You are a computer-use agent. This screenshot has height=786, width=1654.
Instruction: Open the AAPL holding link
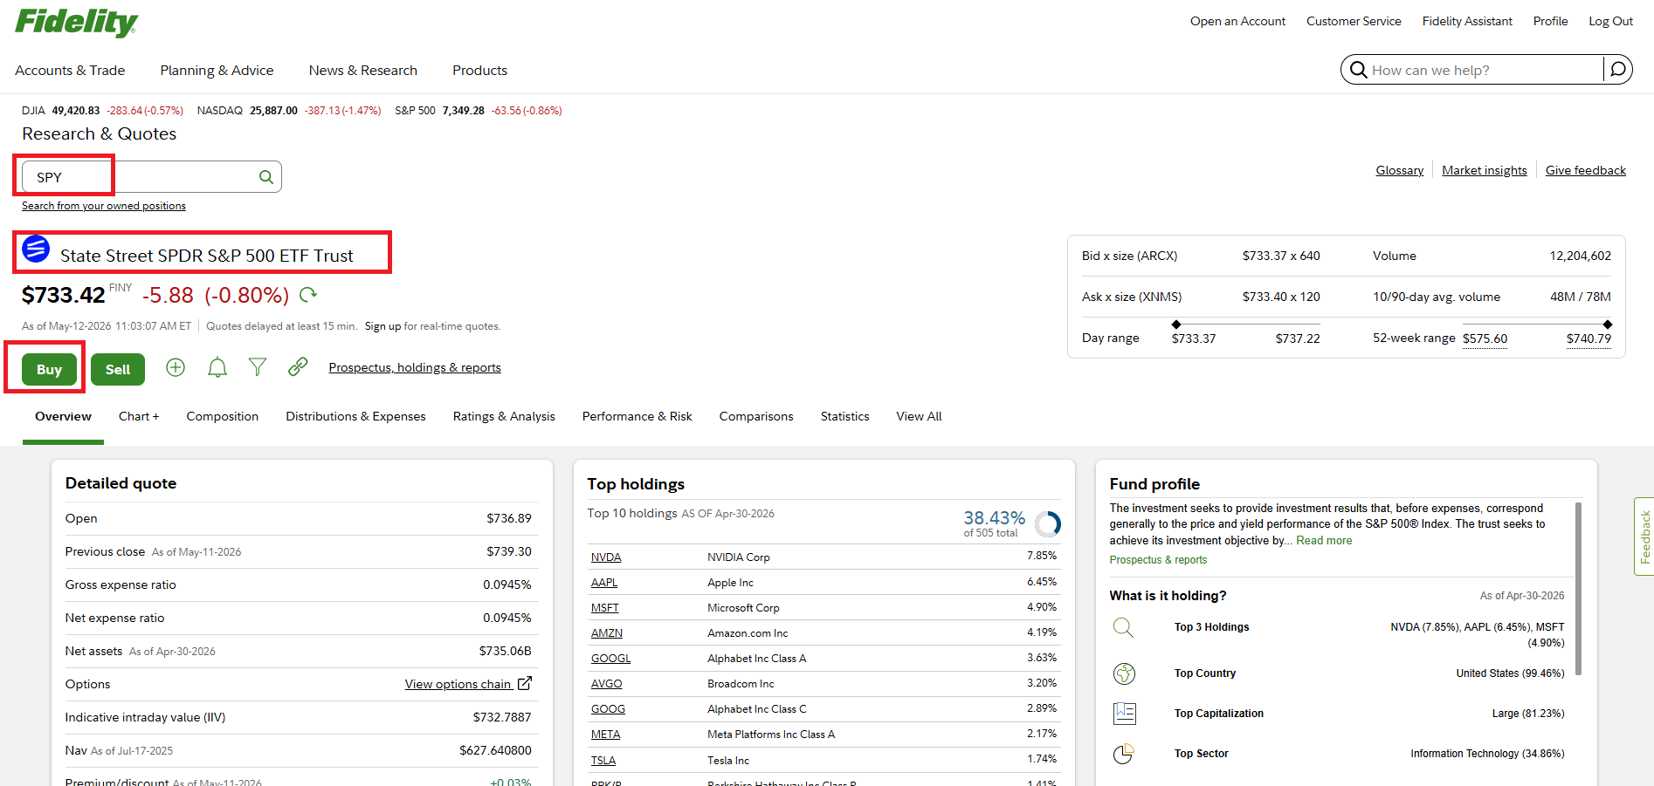point(604,582)
